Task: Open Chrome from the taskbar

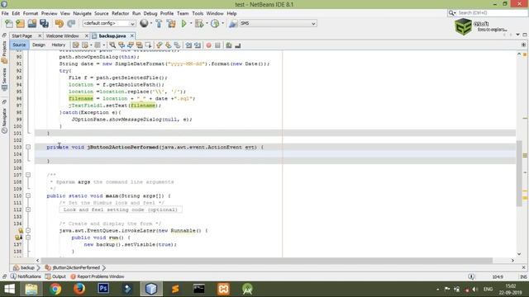Action: coord(55,290)
